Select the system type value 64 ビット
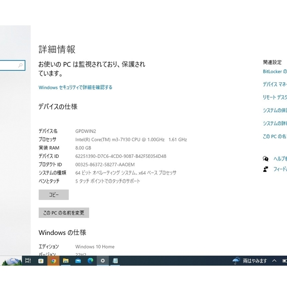Viewport: 287px width, 287px height. pyautogui.click(x=126, y=173)
